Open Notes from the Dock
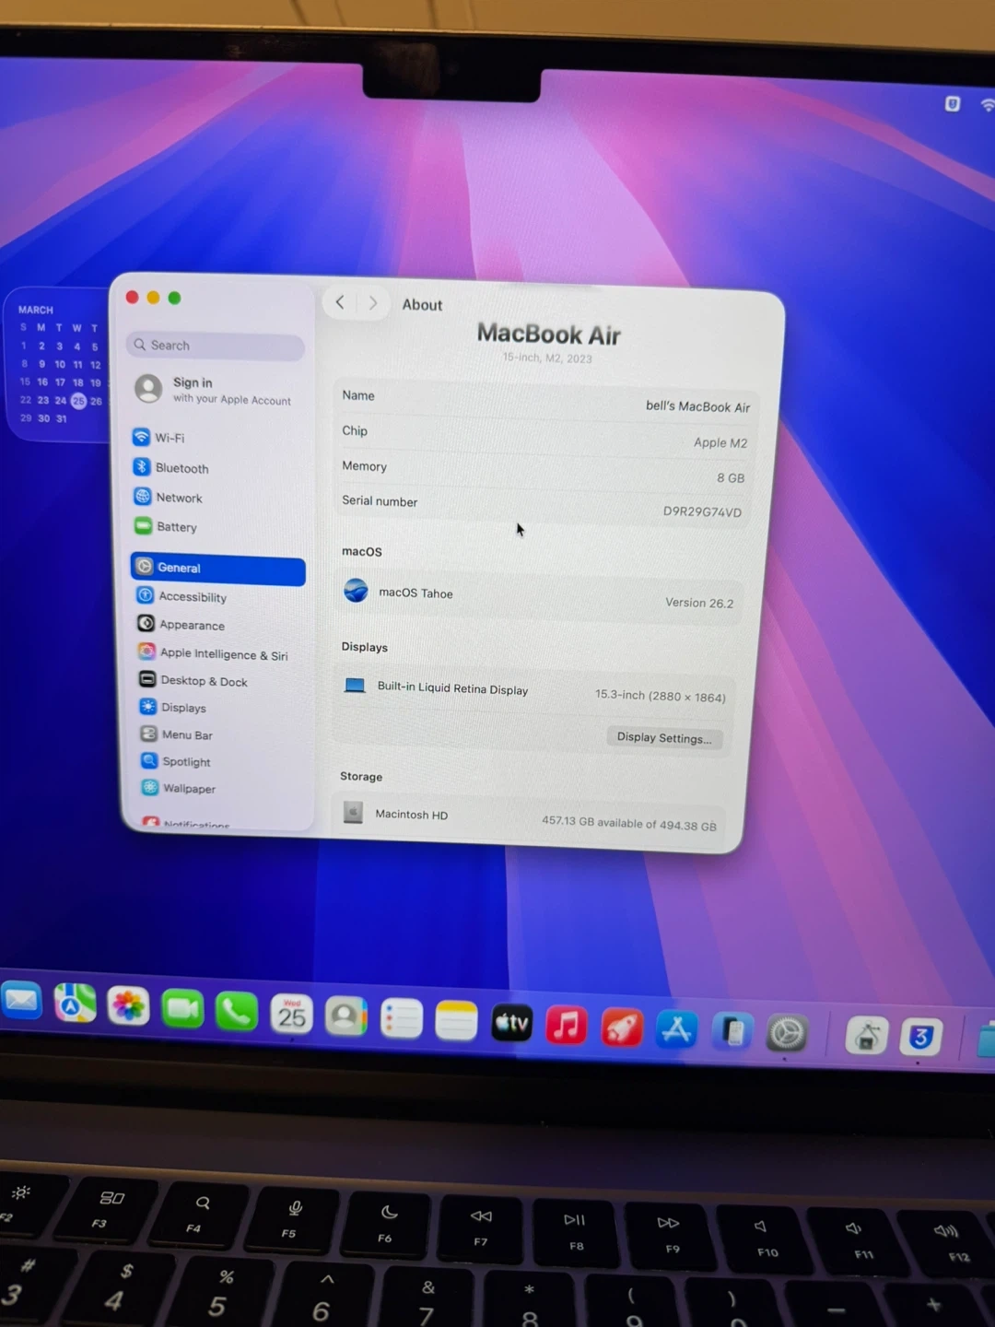The width and height of the screenshot is (995, 1327). coord(456,1020)
